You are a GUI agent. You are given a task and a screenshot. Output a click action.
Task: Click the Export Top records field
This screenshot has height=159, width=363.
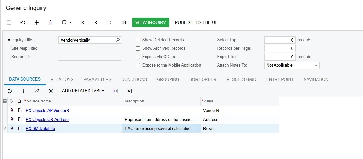280,57
